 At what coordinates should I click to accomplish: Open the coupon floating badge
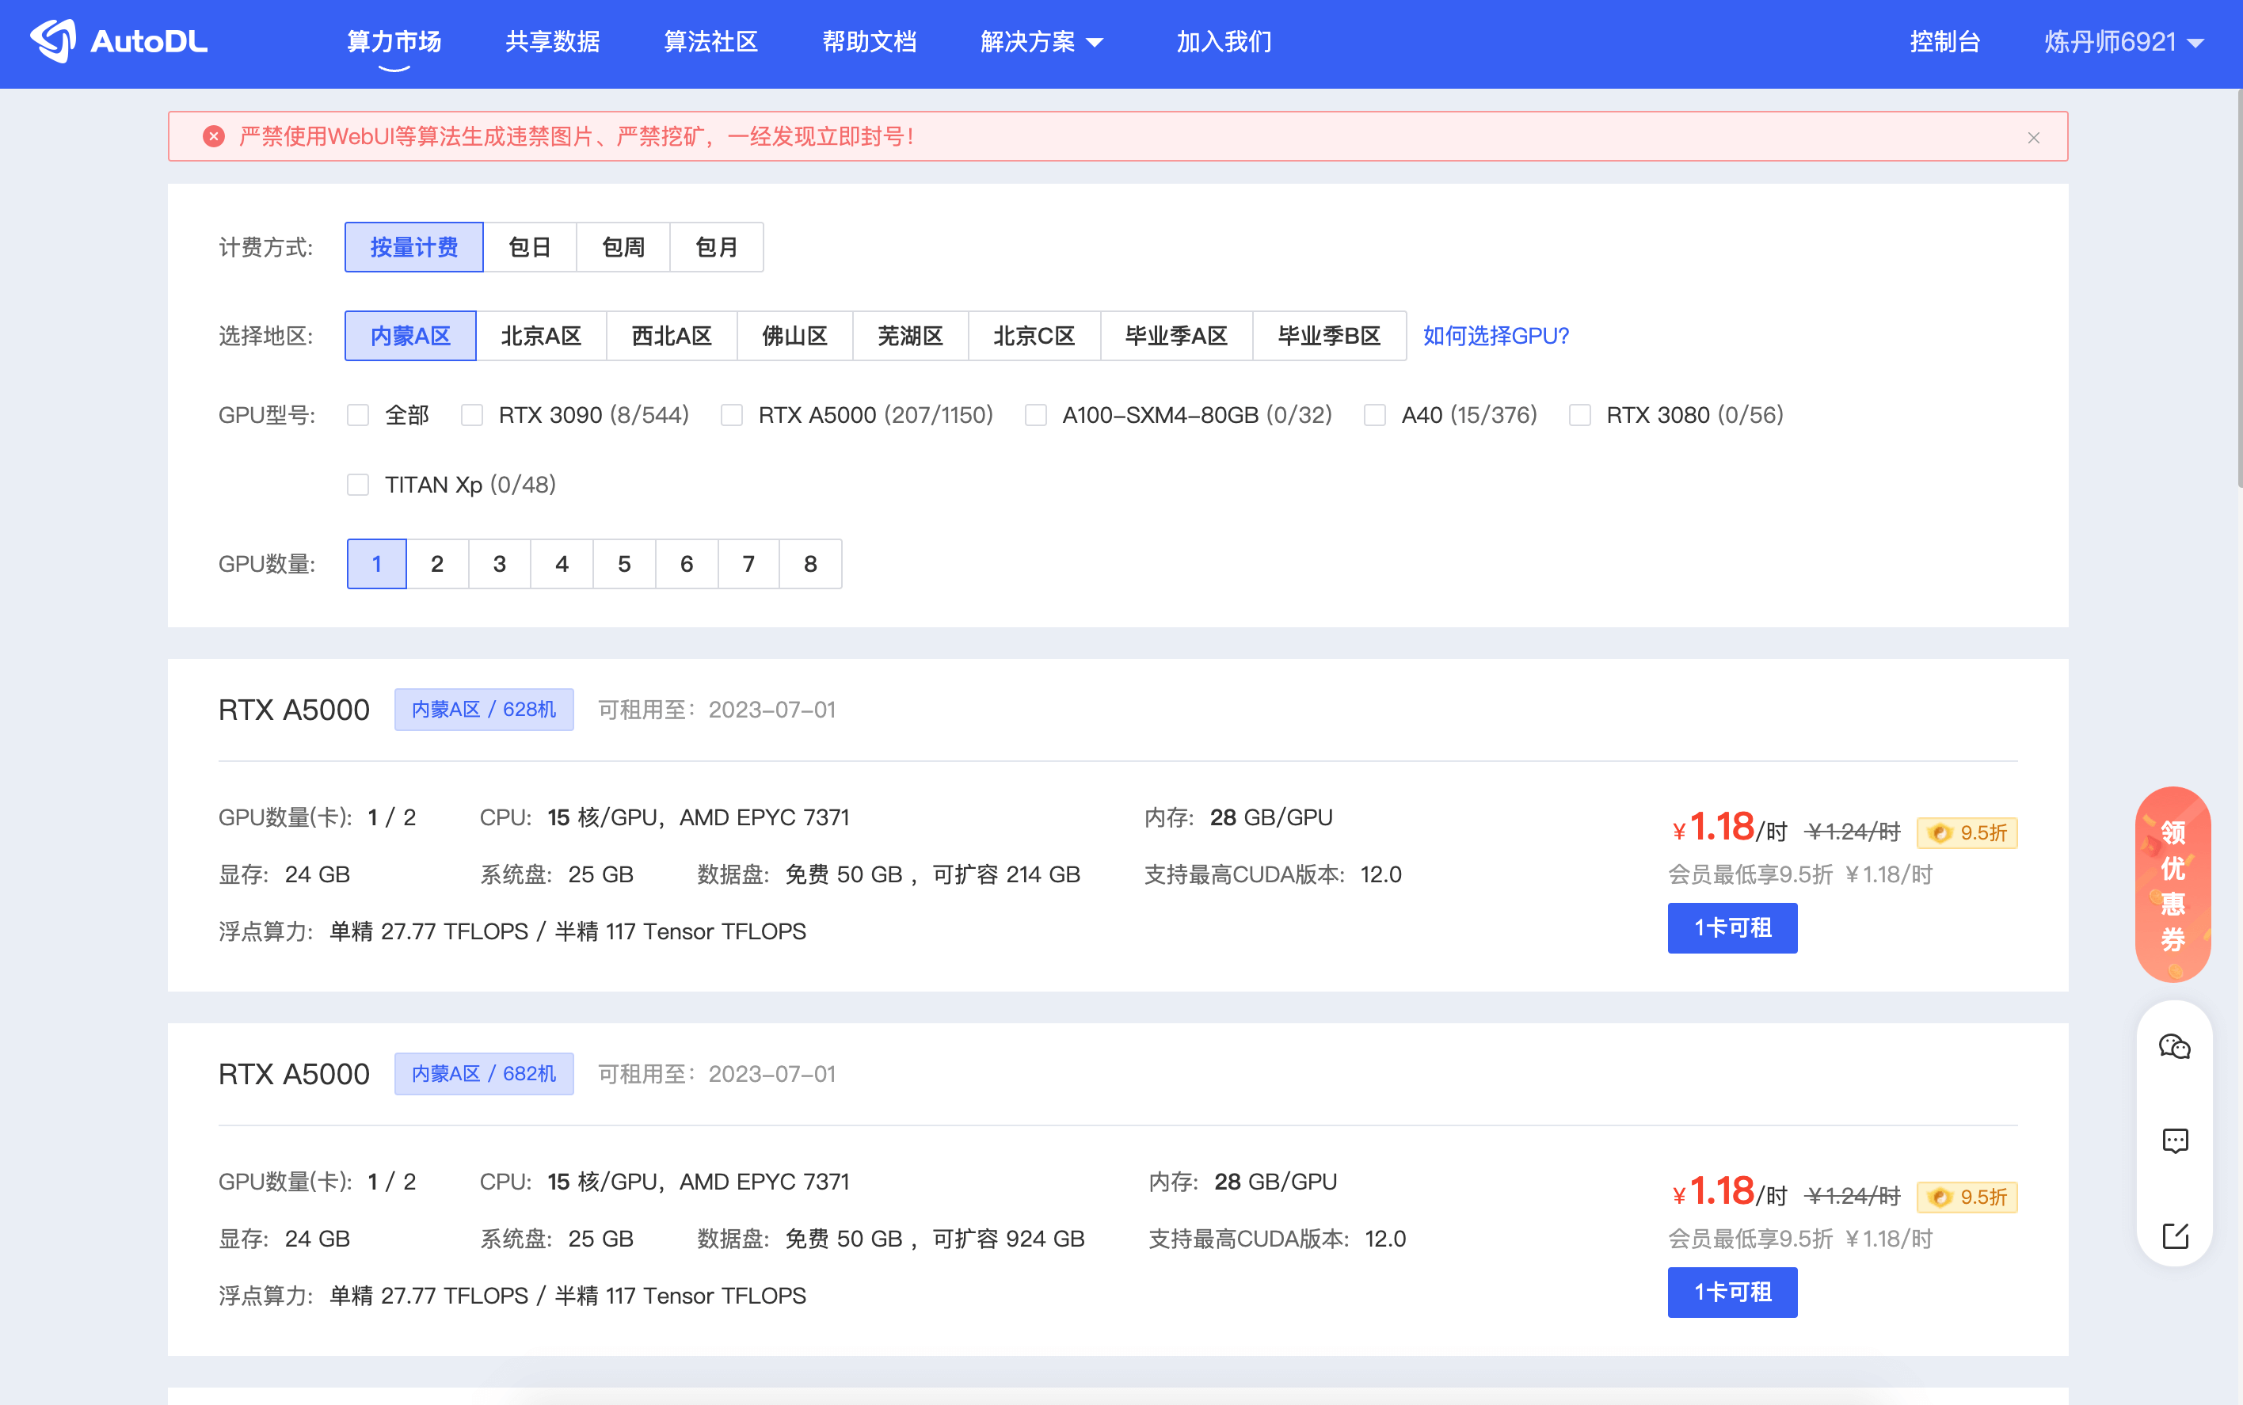[x=2173, y=884]
